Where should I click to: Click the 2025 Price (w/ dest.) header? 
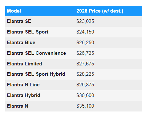(100, 11)
